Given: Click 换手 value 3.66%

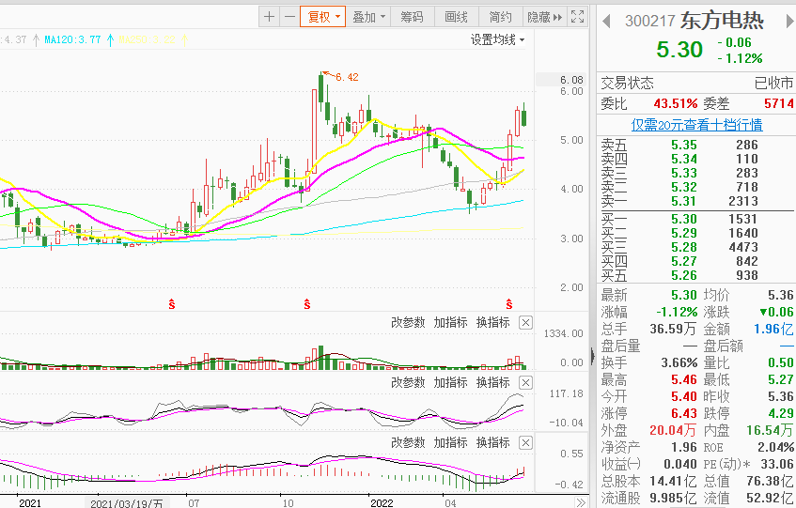Looking at the screenshot, I should 679,363.
